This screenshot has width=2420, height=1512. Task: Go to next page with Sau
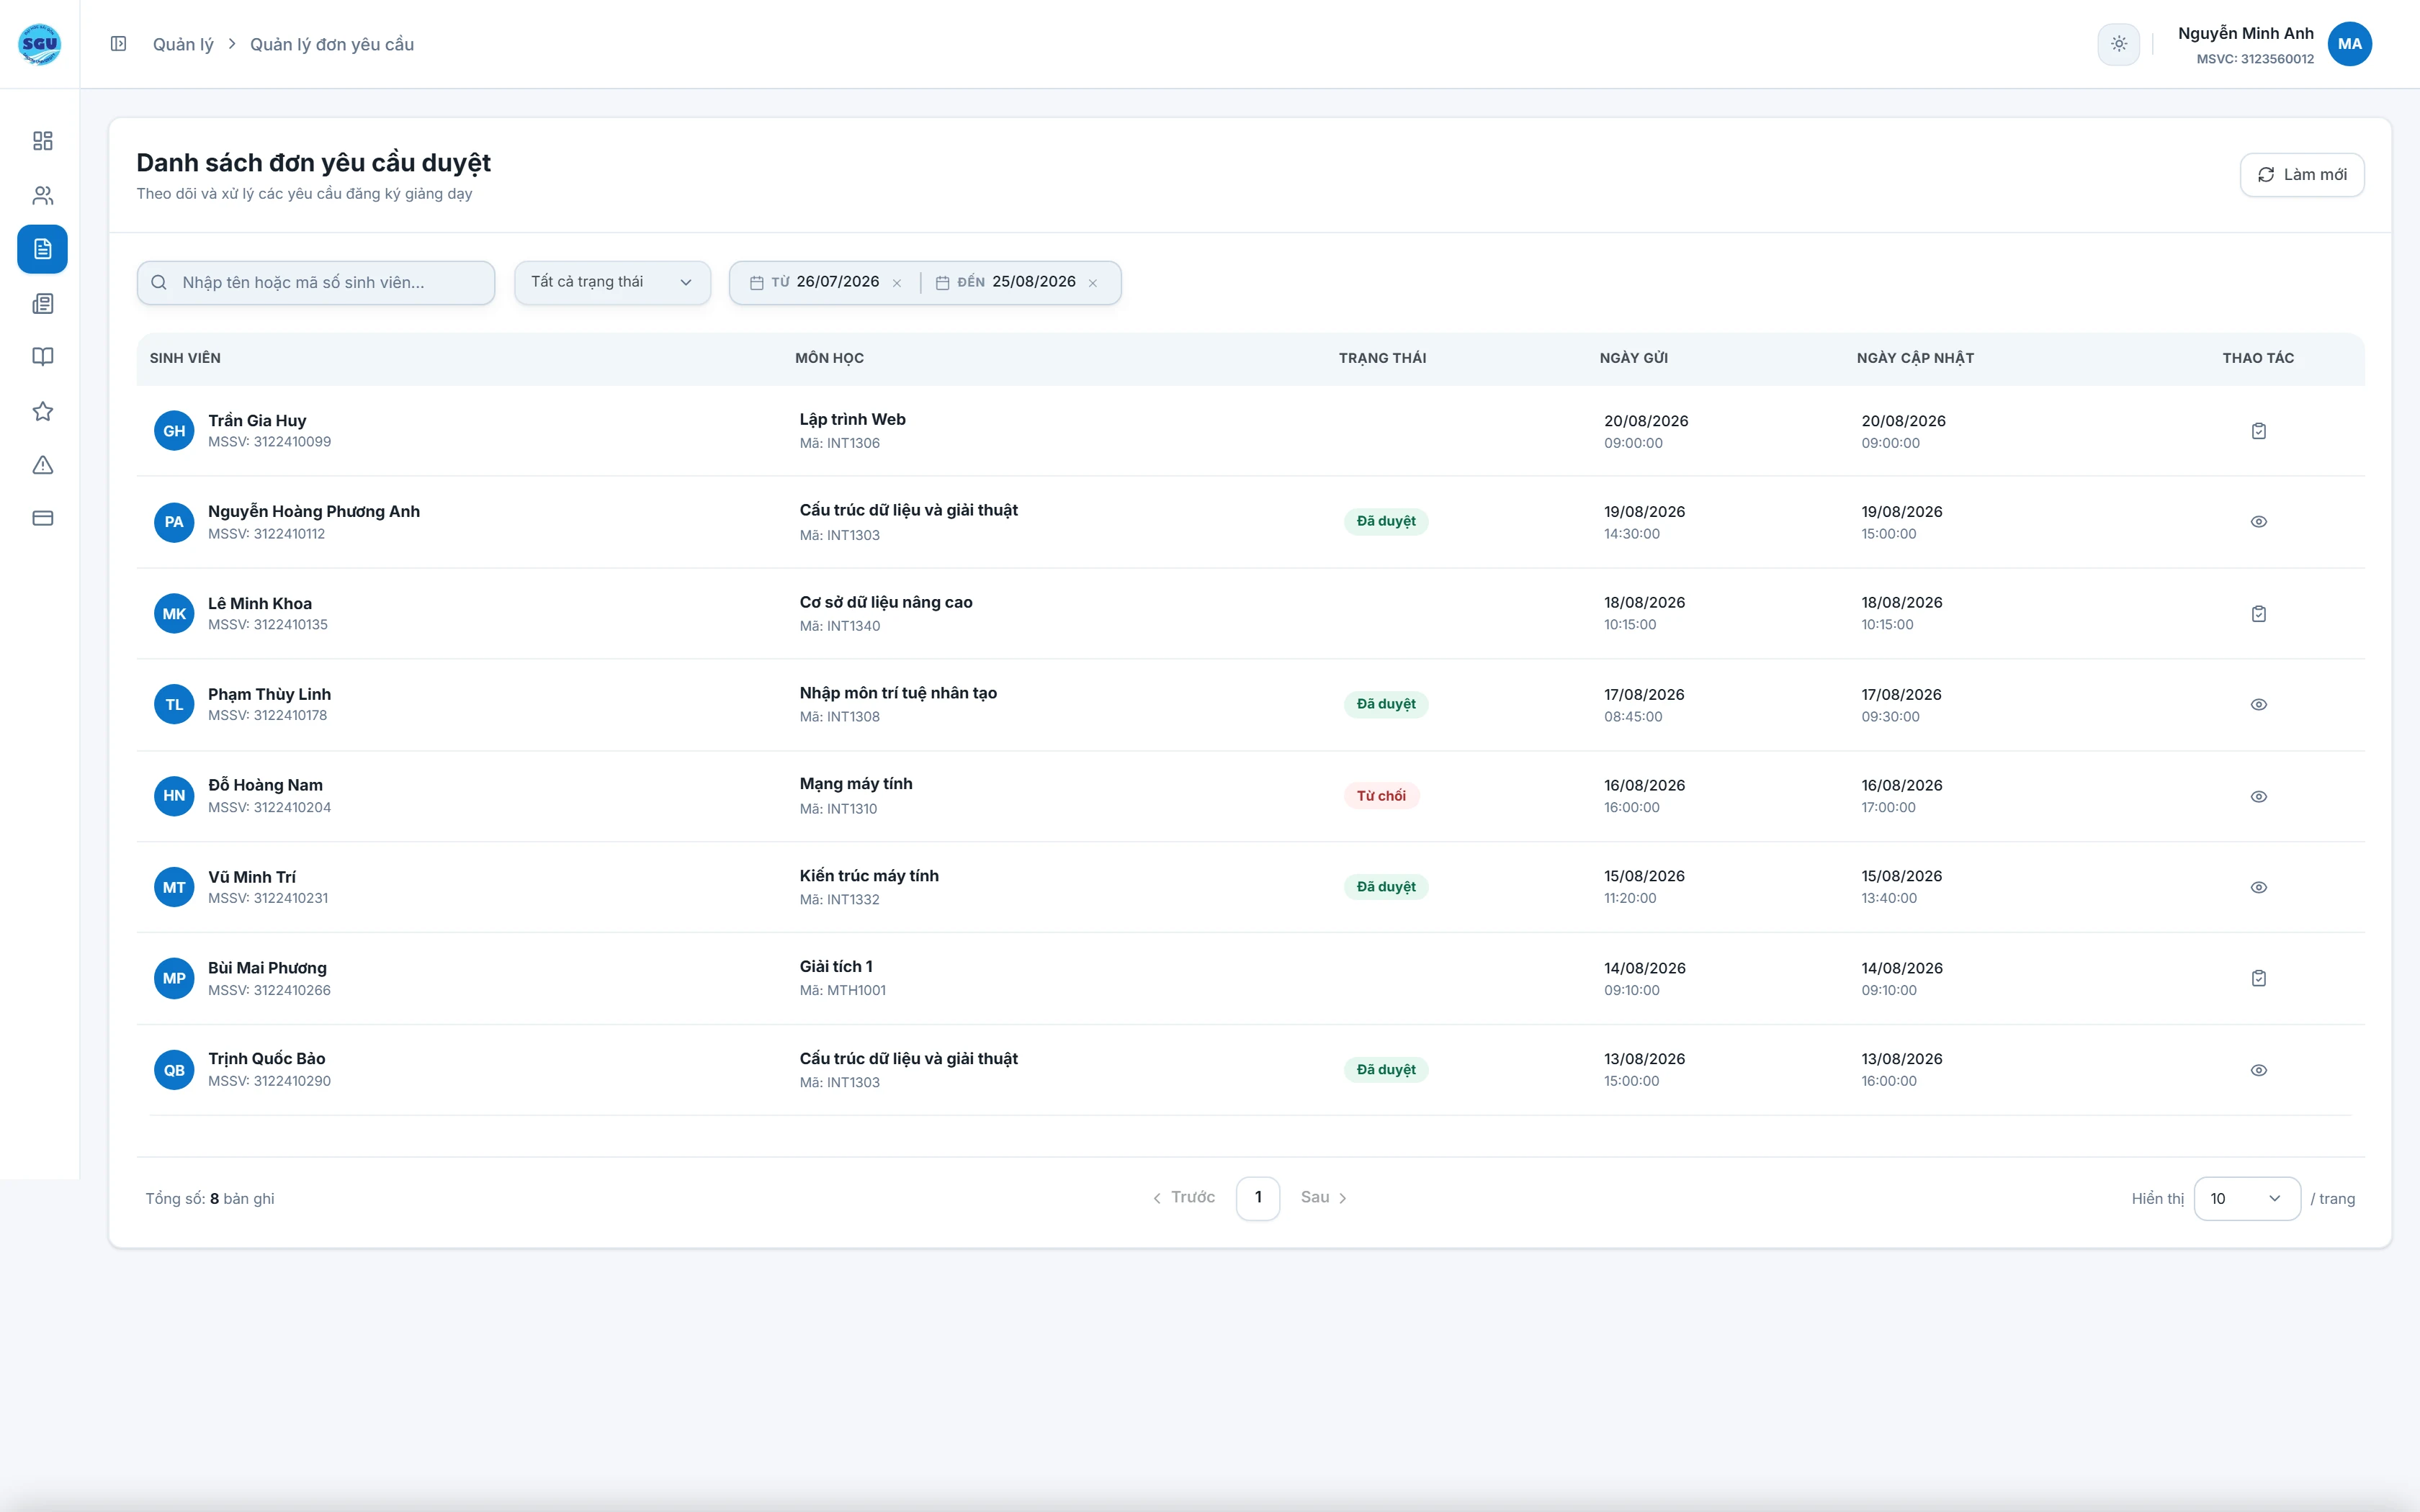(1324, 1198)
